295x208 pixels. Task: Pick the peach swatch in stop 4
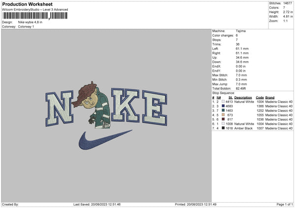223,115
